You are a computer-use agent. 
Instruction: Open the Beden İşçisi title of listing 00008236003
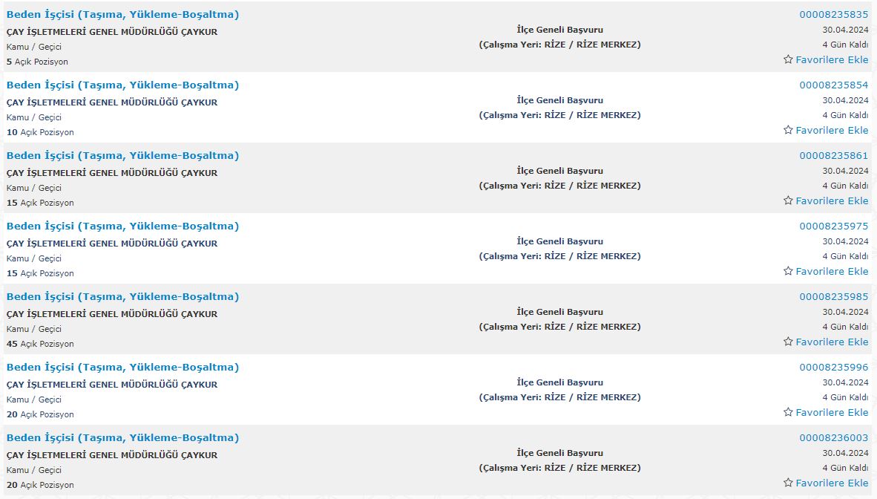point(122,438)
